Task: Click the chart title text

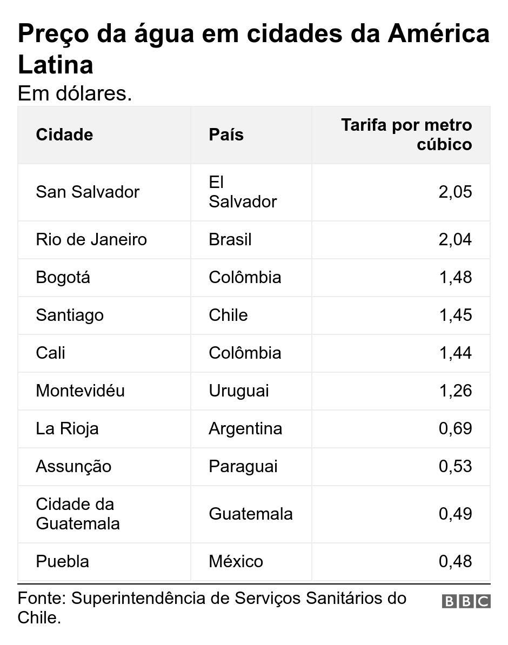Action: click(253, 49)
